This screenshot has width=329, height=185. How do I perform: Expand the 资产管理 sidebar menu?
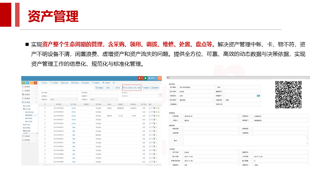[29, 102]
